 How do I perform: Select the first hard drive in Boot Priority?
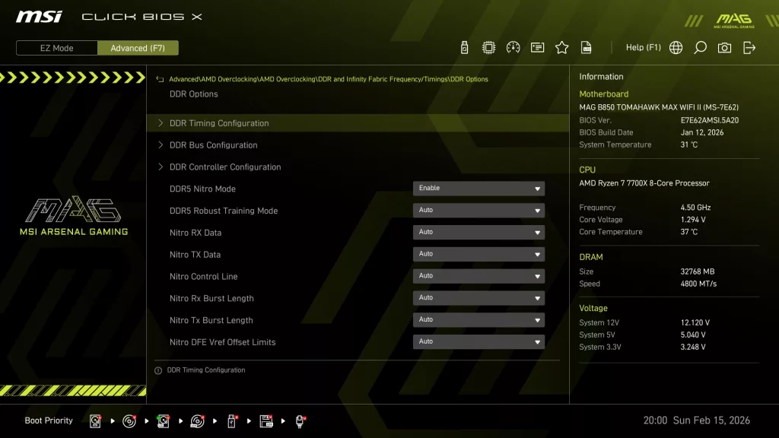[94, 421]
